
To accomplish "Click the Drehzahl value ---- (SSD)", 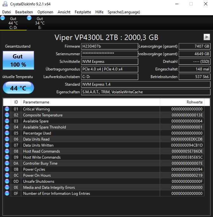I will click(195, 62).
